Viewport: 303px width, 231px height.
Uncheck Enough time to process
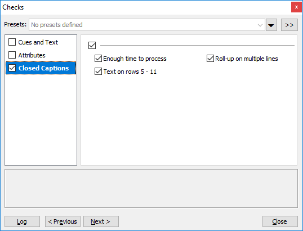(98, 59)
